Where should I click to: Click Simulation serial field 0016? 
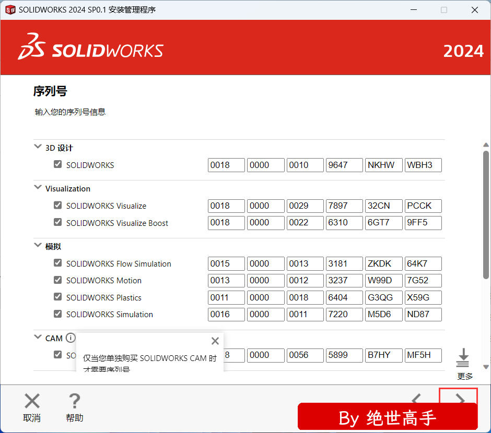coord(226,315)
